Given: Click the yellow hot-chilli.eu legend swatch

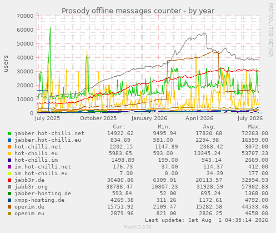Looking at the screenshot, I should point(9,153).
